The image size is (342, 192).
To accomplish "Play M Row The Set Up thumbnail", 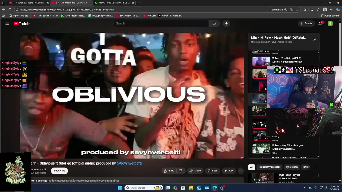I will [x=262, y=62].
